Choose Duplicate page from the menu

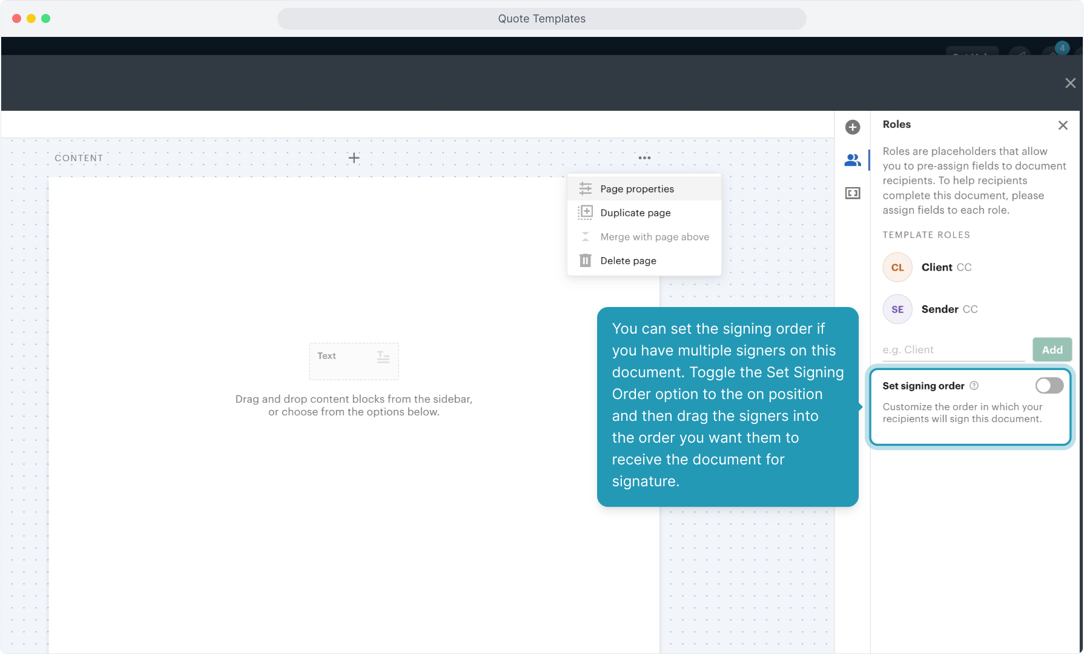[635, 213]
